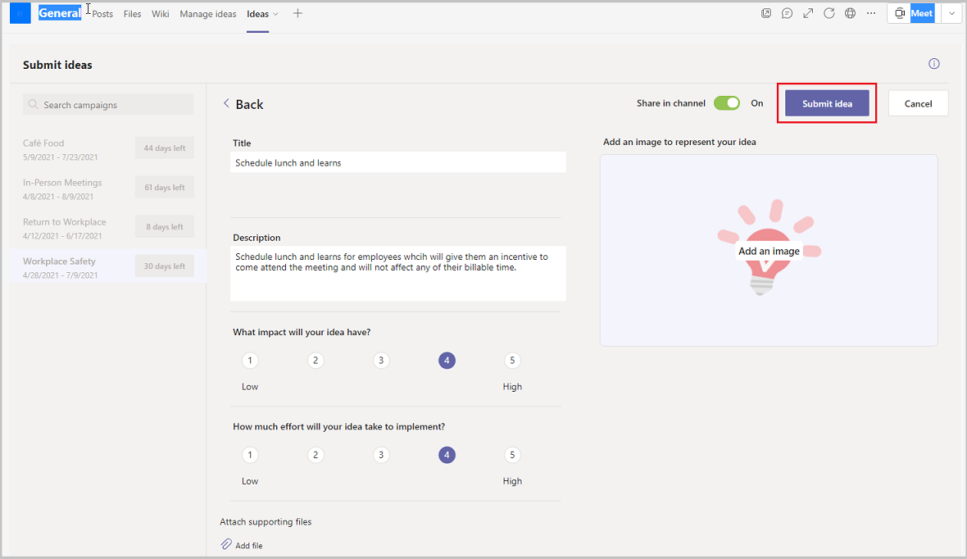Select effort rating 5
Screen dimensions: 967x559
pyautogui.click(x=512, y=455)
